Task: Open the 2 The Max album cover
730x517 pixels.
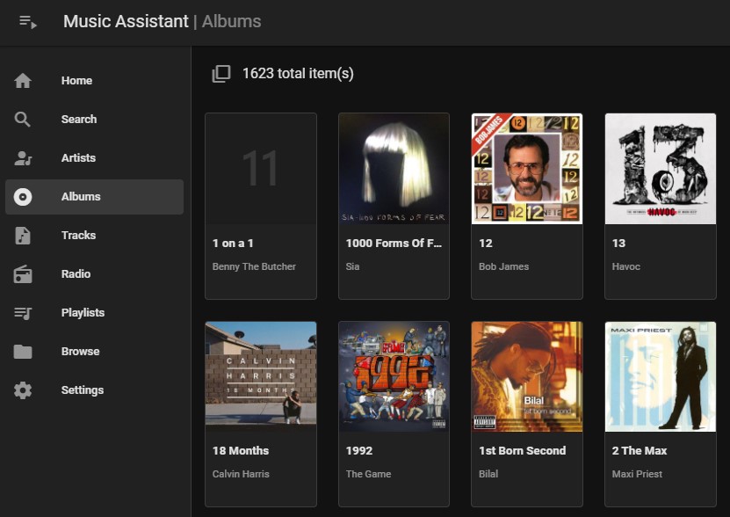Action: pos(661,376)
